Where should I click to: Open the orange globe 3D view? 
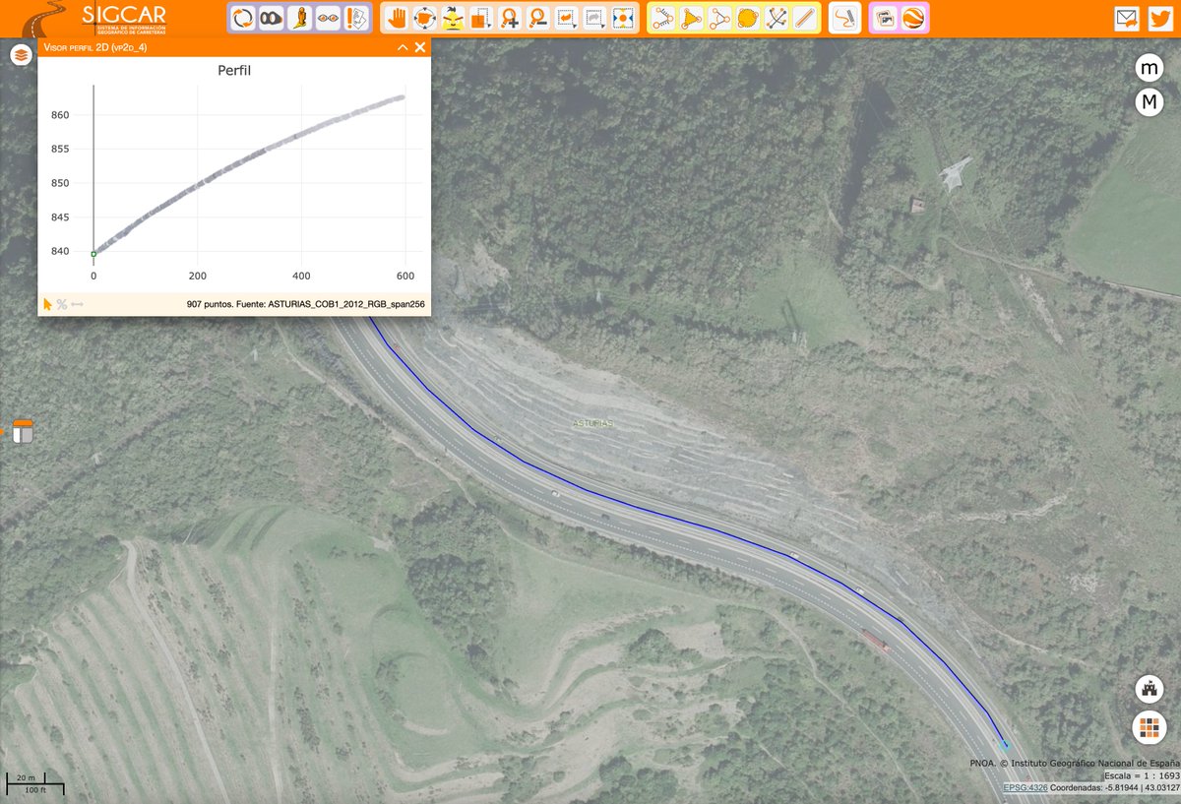click(x=913, y=18)
